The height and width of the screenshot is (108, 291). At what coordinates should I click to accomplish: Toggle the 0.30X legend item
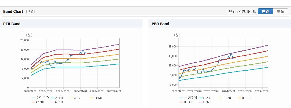[x=244, y=98]
